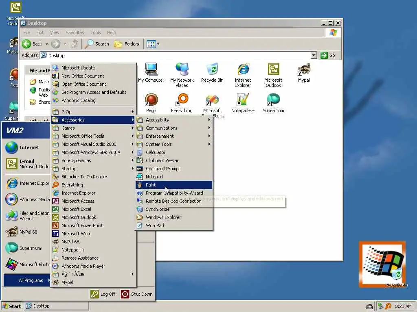Click the system tray clock
This screenshot has width=417, height=312.
[403, 306]
